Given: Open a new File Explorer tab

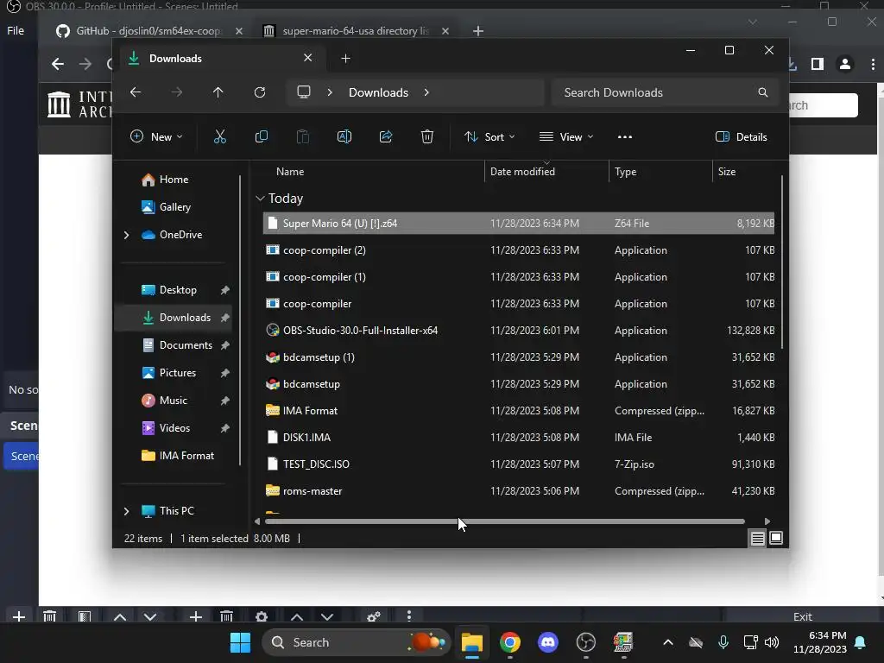Looking at the screenshot, I should (x=345, y=59).
